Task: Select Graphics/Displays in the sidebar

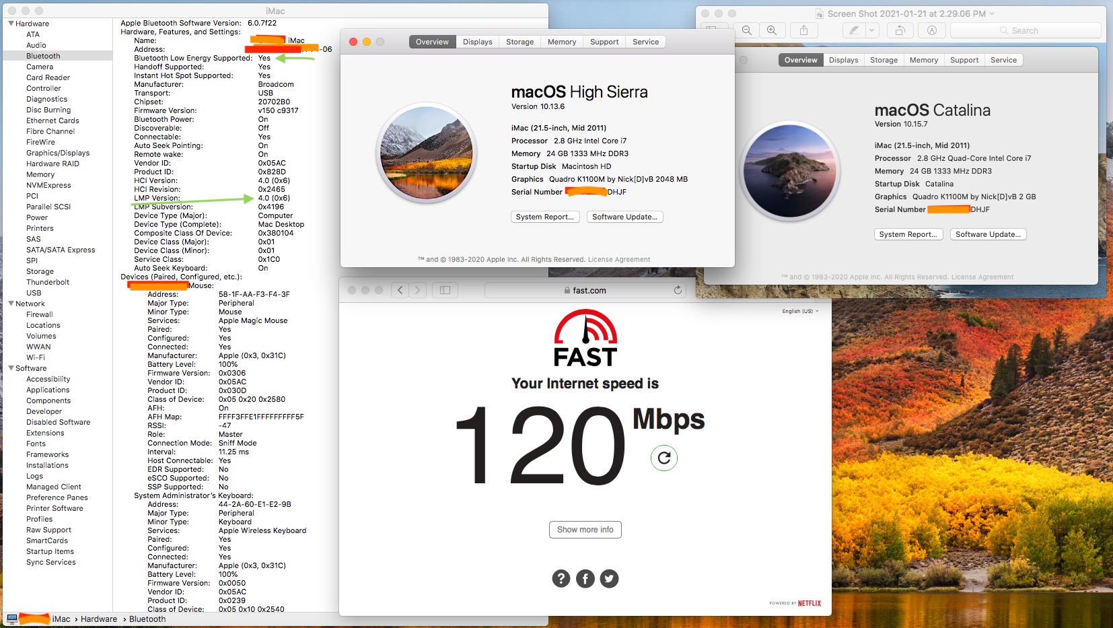Action: pos(58,153)
